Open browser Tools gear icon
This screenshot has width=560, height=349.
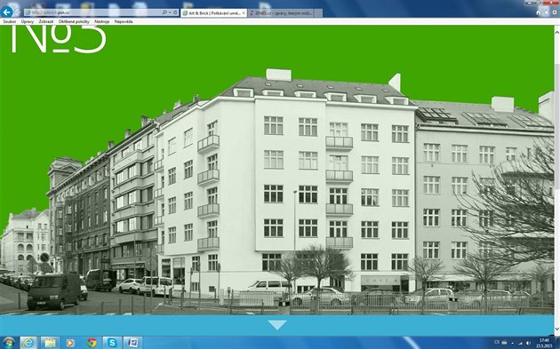pyautogui.click(x=555, y=12)
